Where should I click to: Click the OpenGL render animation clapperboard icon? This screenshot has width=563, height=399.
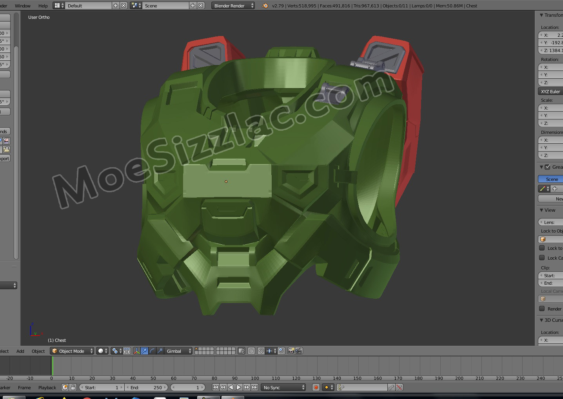pyautogui.click(x=299, y=351)
